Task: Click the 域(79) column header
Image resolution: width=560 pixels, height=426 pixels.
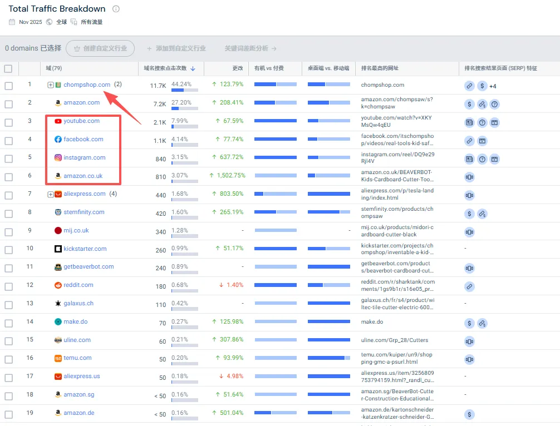Action: (54, 68)
